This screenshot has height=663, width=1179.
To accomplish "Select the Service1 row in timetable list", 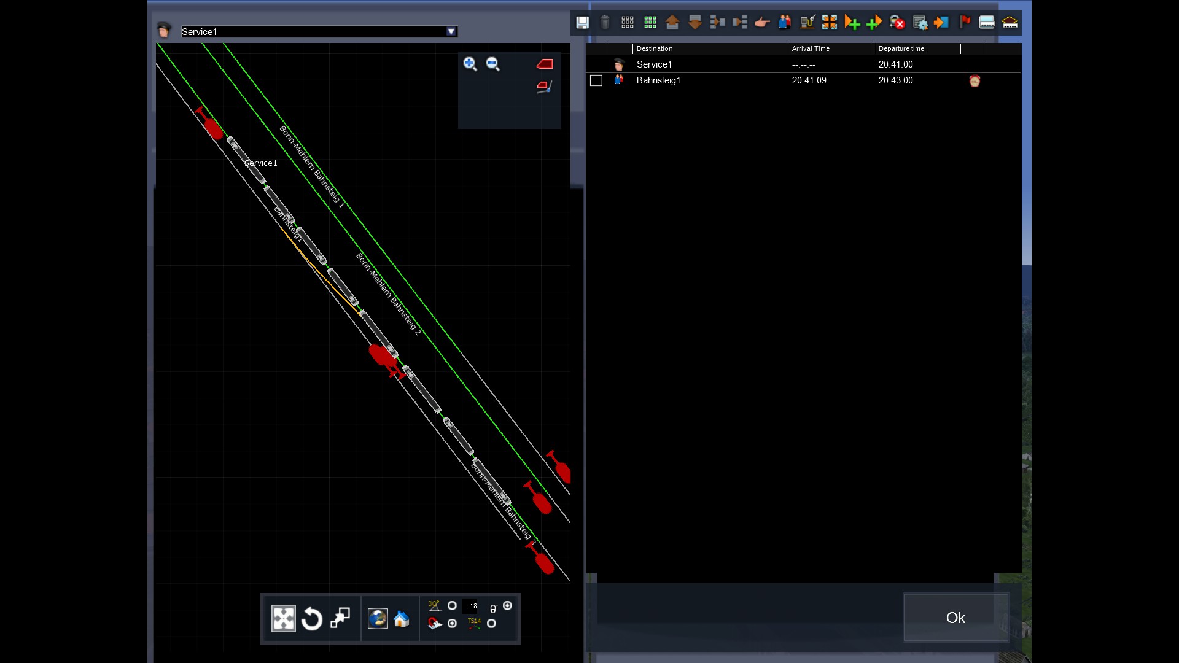I will coord(654,64).
